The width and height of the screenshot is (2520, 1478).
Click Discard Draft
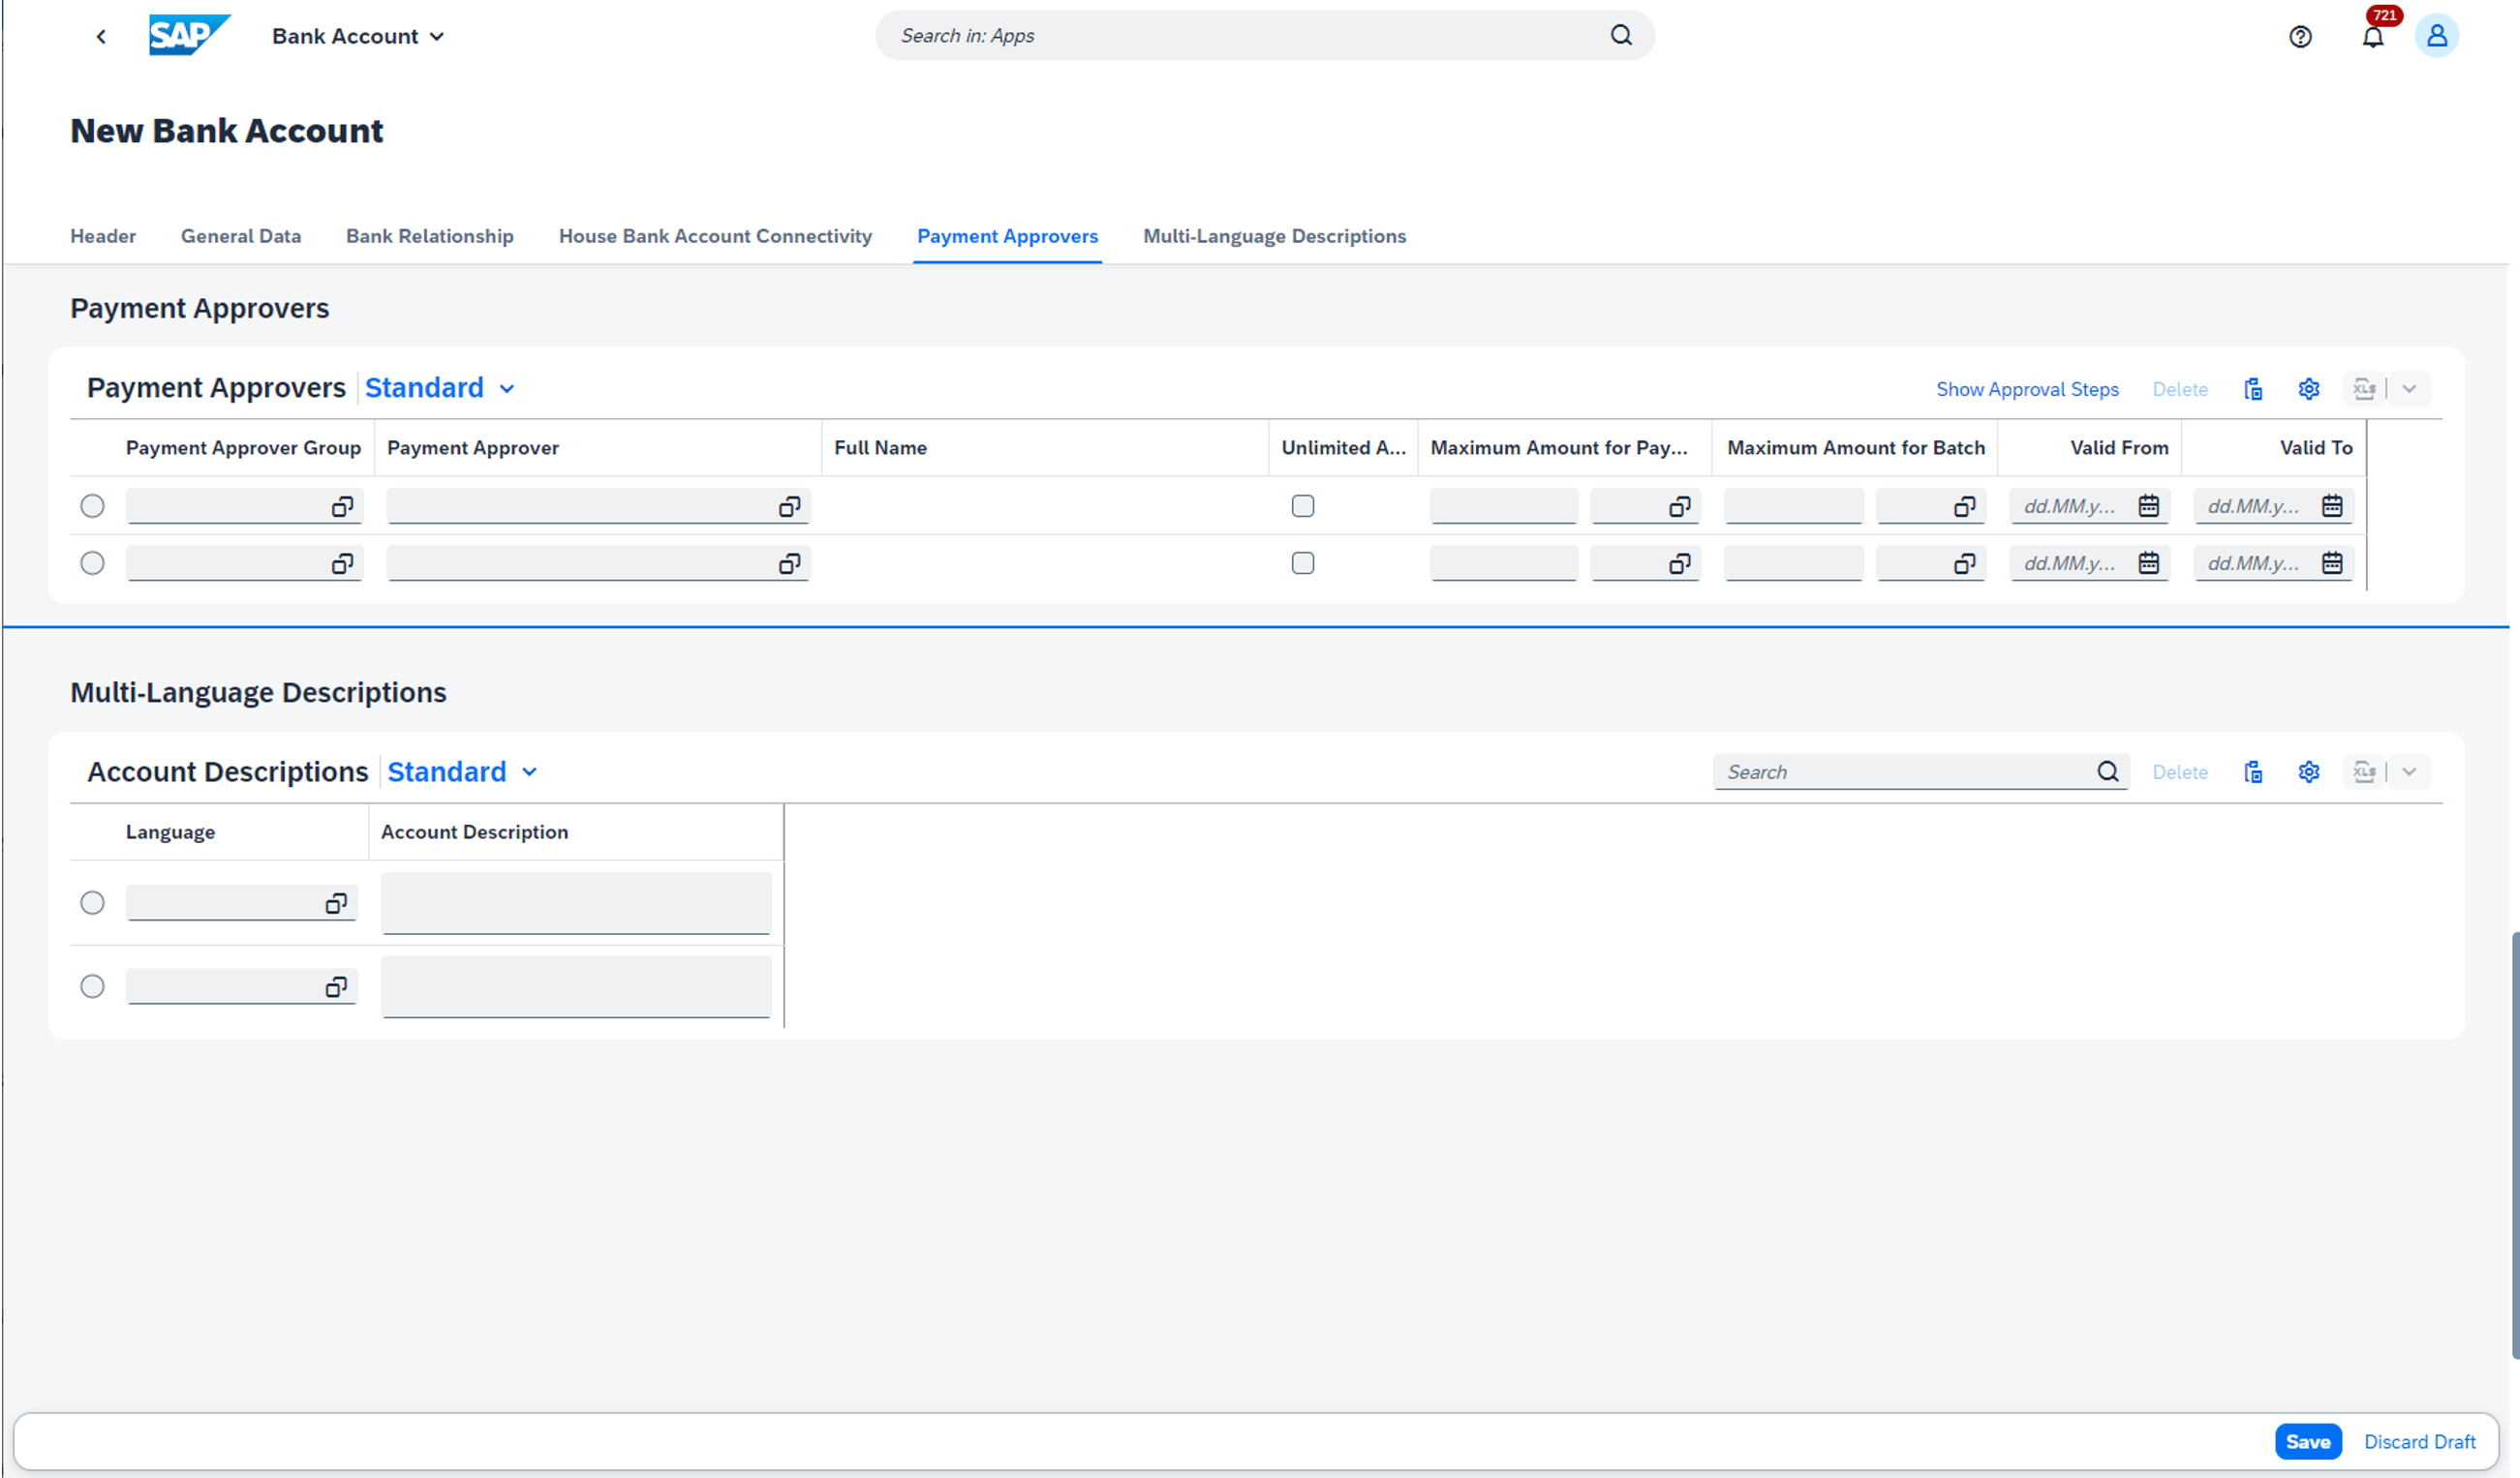point(2420,1441)
